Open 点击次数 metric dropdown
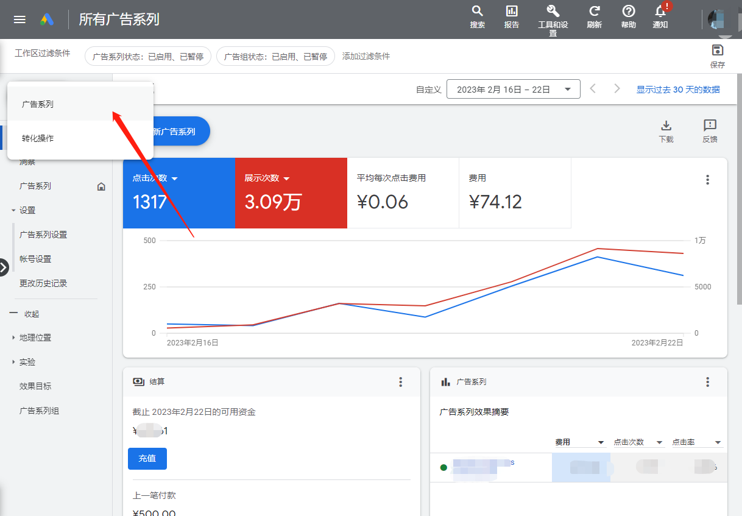 [x=175, y=178]
